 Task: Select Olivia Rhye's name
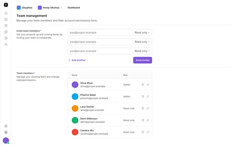[86, 83]
